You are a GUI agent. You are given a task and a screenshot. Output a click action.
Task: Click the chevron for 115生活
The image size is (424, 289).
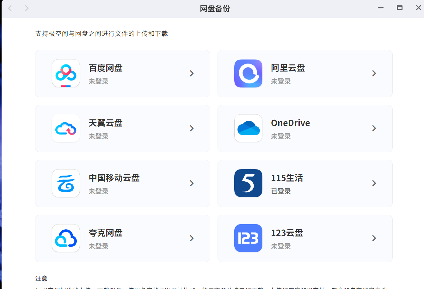[374, 183]
